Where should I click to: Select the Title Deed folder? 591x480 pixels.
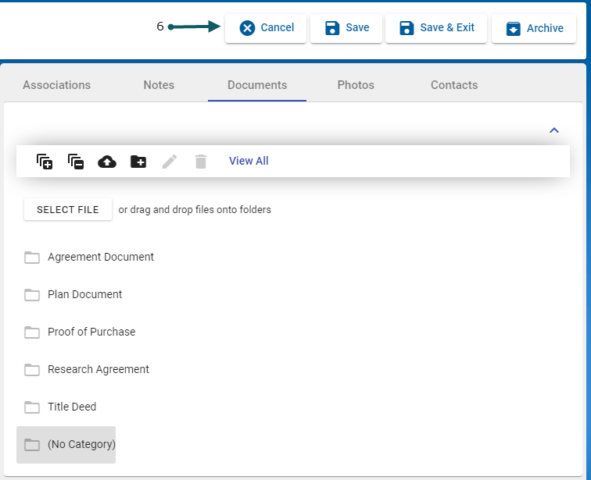pos(71,407)
